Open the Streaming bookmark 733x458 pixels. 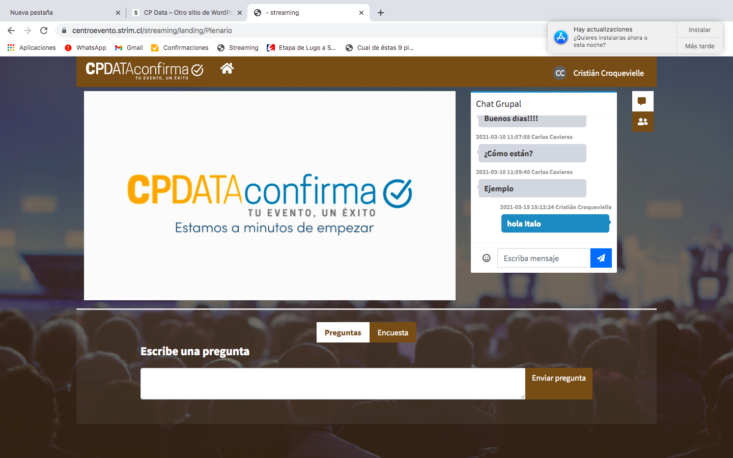point(238,48)
